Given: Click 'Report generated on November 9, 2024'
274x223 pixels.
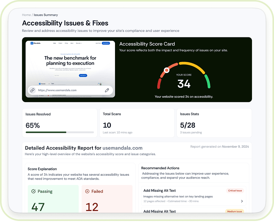Looking at the screenshot, I should click(219, 147).
